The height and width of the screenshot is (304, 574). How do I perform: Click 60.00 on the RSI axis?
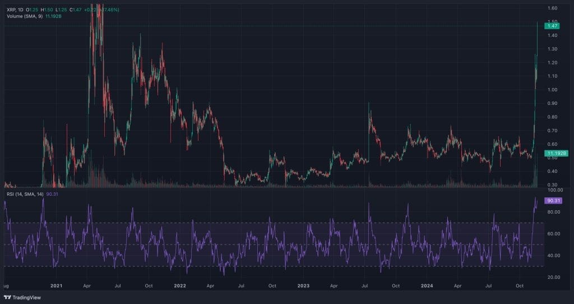(554, 234)
